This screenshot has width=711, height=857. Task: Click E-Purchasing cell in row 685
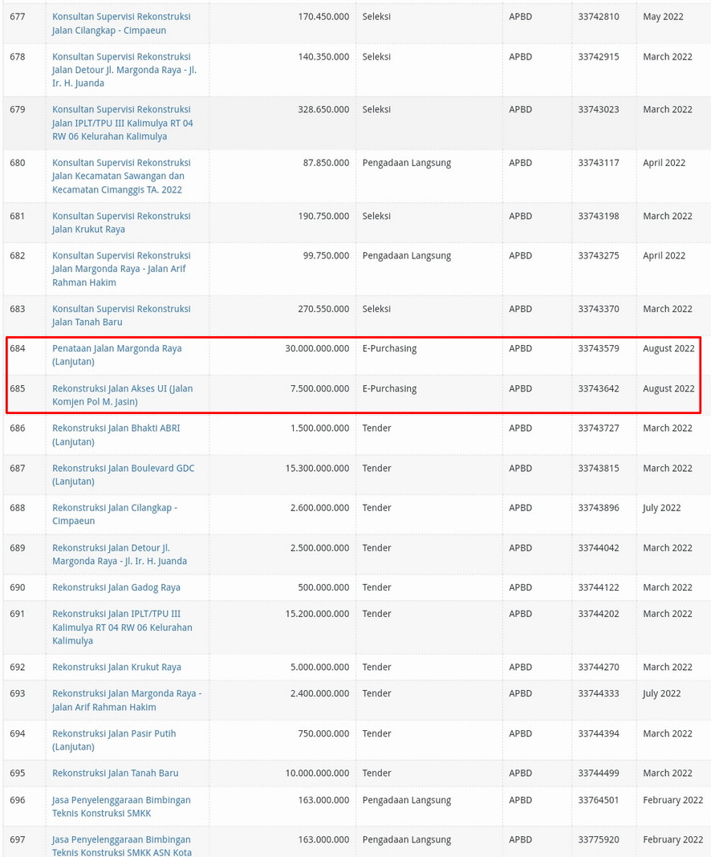389,389
